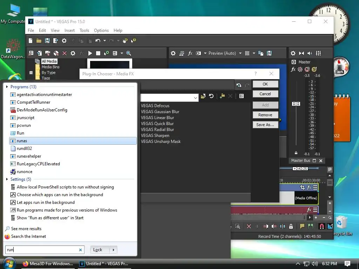This screenshot has height=269, width=359.
Task: Open Lock options arrow in Start menu
Action: [114, 250]
